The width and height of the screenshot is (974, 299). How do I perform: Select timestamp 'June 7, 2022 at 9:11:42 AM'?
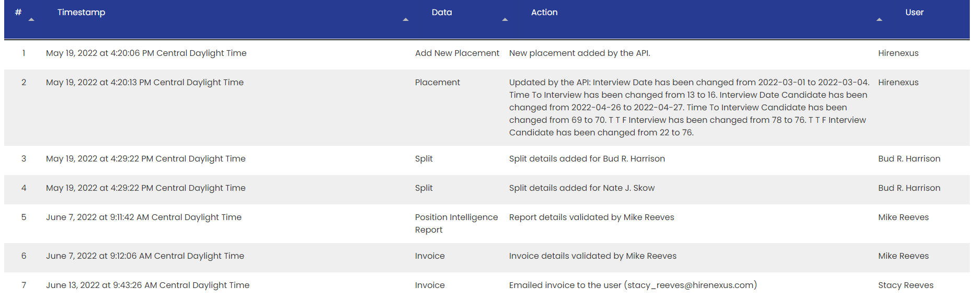click(x=144, y=217)
